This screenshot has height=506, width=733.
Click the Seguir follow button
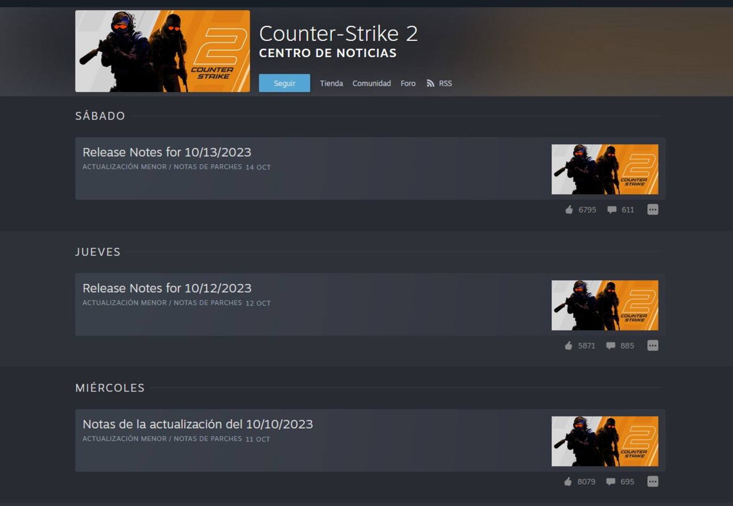[284, 83]
